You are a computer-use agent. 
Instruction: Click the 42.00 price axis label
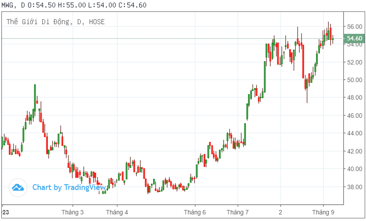(x=355, y=151)
